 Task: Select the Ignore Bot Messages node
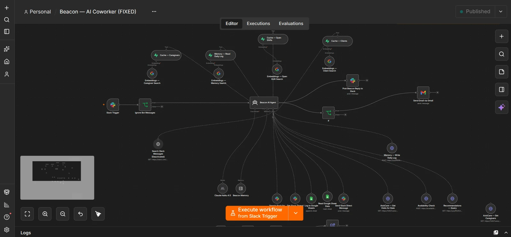click(x=145, y=105)
